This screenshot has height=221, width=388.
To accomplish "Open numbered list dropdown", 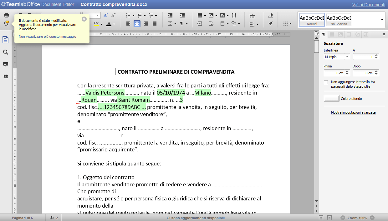I will (x=145, y=15).
